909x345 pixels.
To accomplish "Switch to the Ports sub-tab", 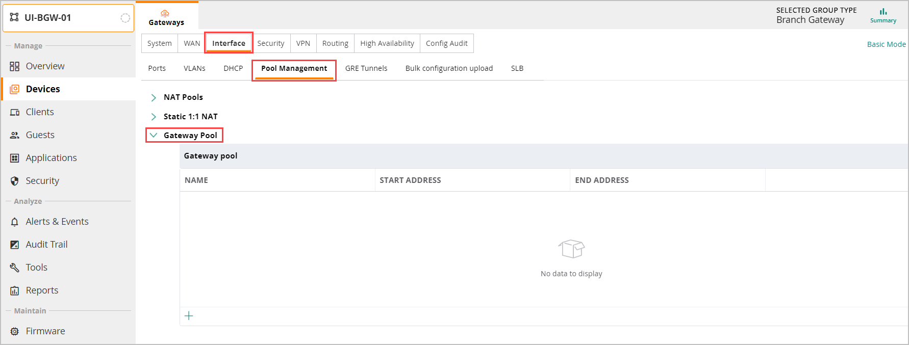I will click(157, 68).
